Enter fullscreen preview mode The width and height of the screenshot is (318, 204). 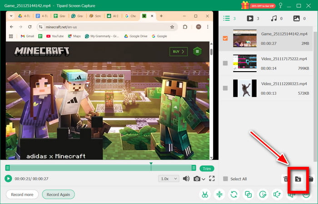pyautogui.click(x=209, y=179)
